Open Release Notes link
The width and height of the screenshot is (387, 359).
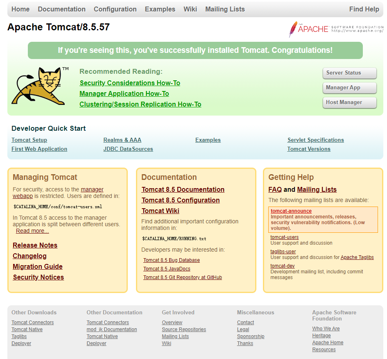35,245
